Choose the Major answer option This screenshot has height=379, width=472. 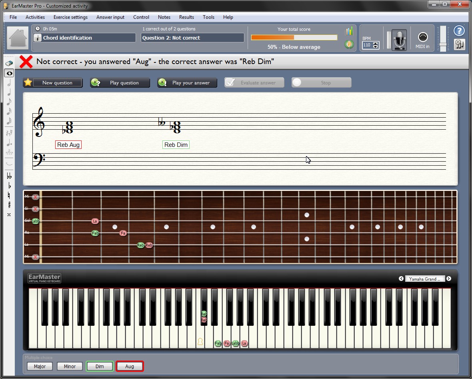coord(40,366)
